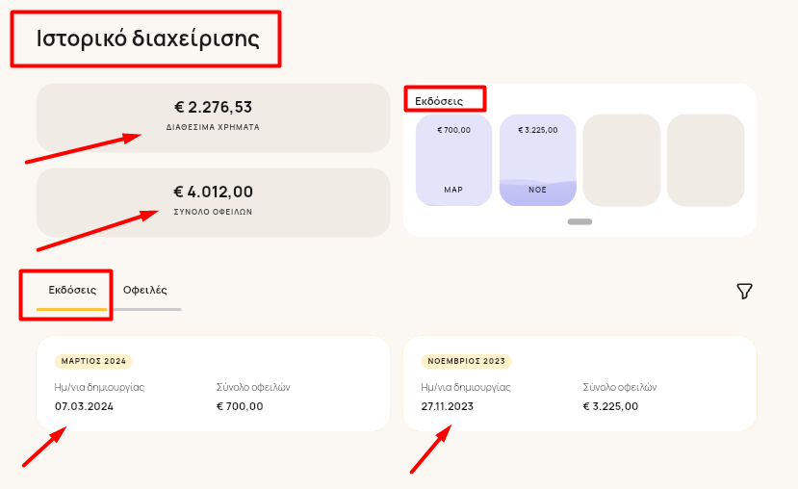Open the ΜΑΡΤΙΟΣ 2024 issue card
This screenshot has width=798, height=489.
pyautogui.click(x=214, y=383)
